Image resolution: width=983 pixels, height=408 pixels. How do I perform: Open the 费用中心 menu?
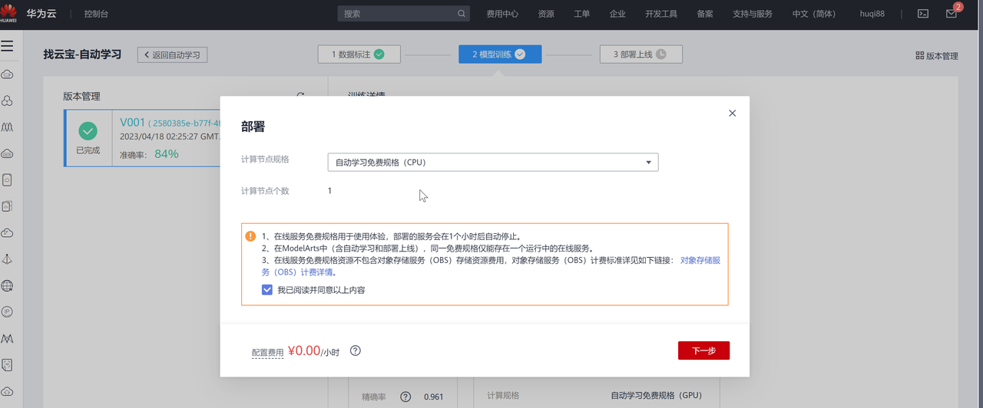(x=502, y=14)
